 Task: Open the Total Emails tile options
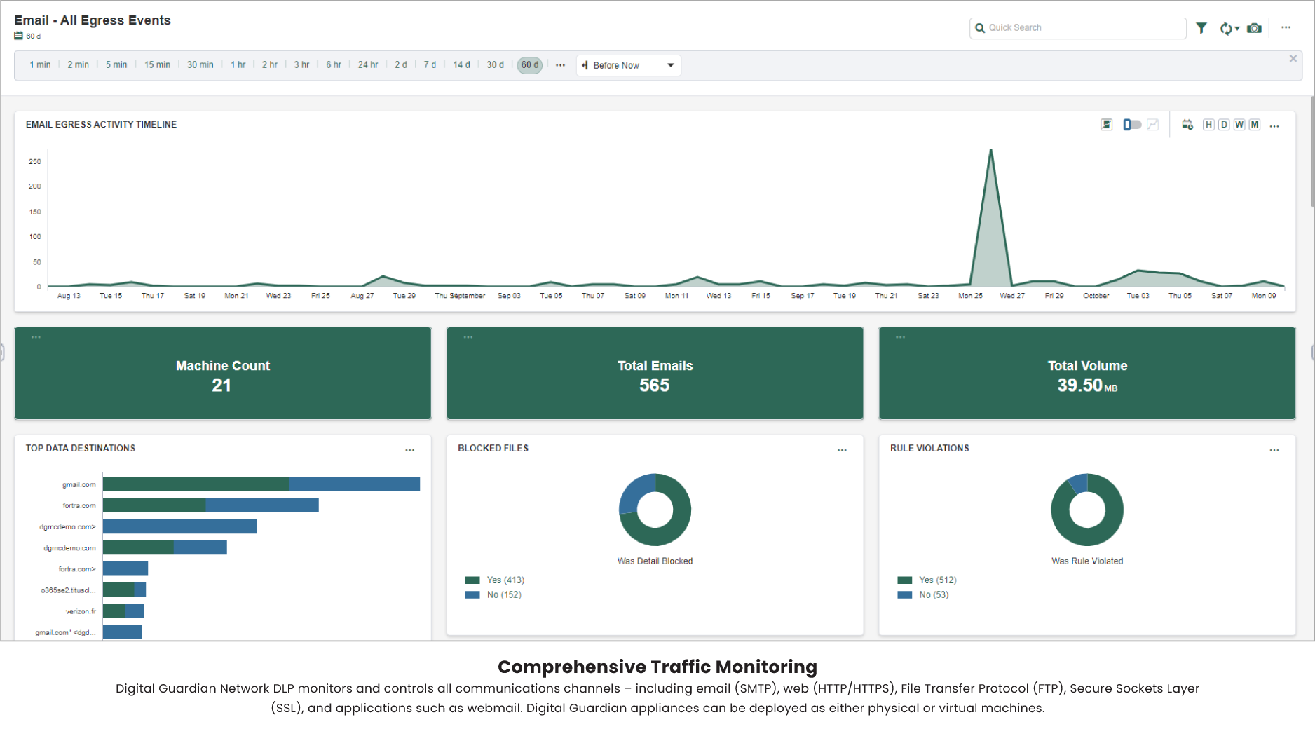pos(468,337)
